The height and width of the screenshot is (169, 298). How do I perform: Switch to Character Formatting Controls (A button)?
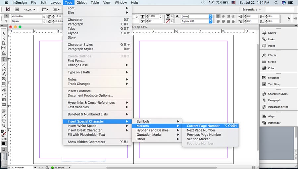7,16
